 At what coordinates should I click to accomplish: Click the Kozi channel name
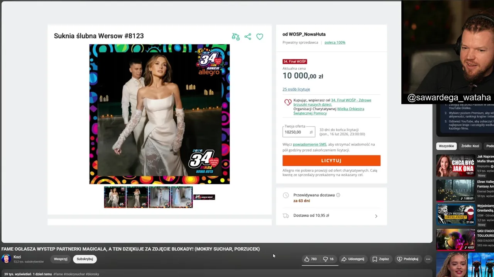(x=17, y=257)
